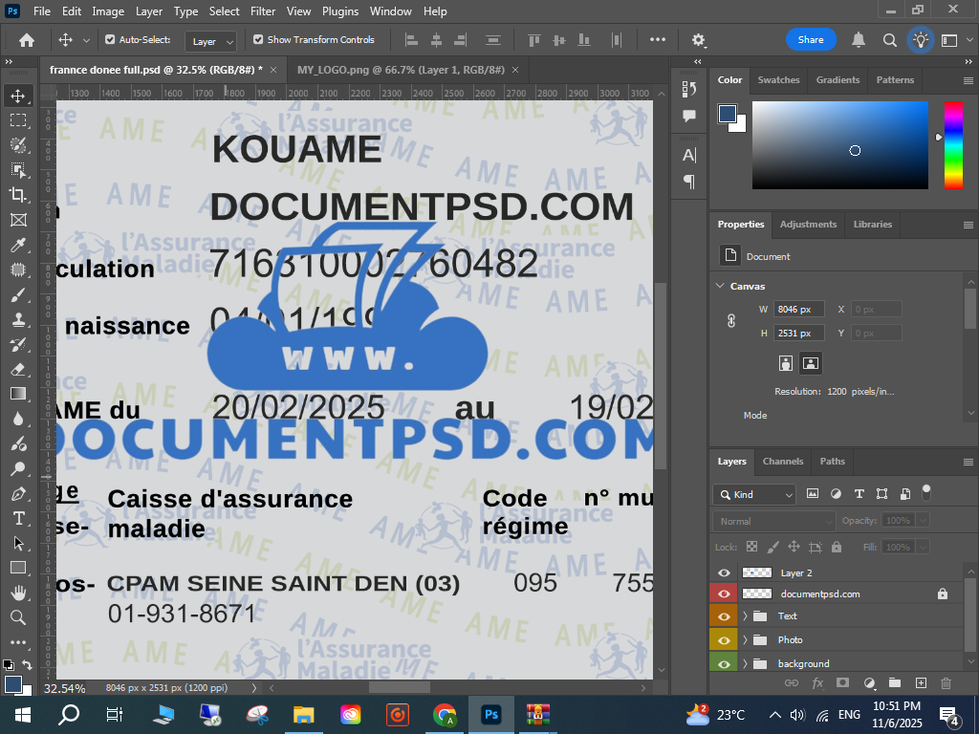
Task: Pick the Hand tool
Action: [x=18, y=593]
